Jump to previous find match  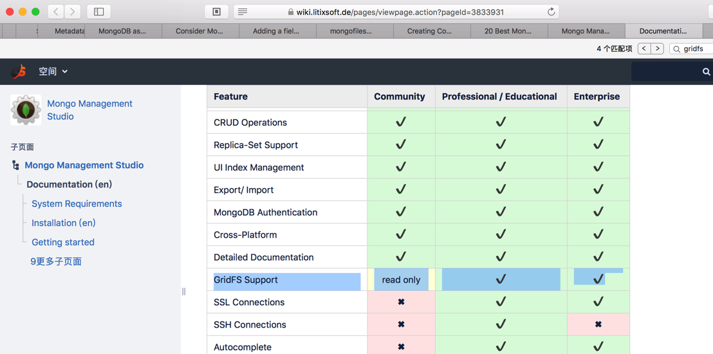point(644,49)
